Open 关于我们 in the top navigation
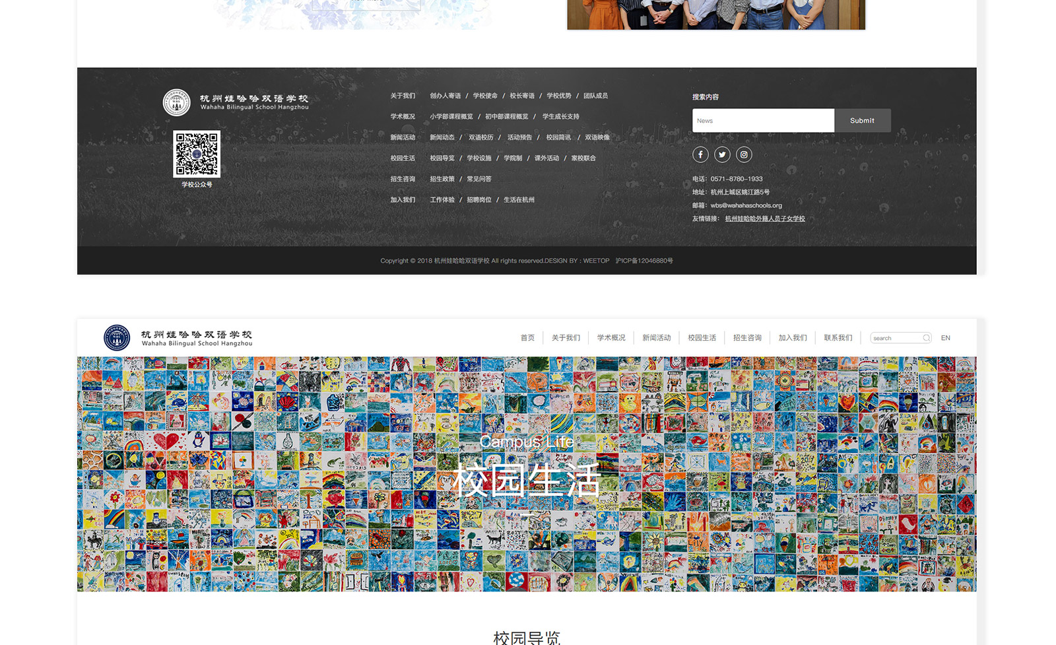The width and height of the screenshot is (1056, 645). coord(566,338)
